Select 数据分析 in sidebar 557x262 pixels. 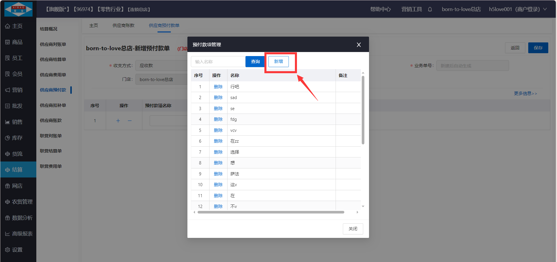click(x=19, y=218)
